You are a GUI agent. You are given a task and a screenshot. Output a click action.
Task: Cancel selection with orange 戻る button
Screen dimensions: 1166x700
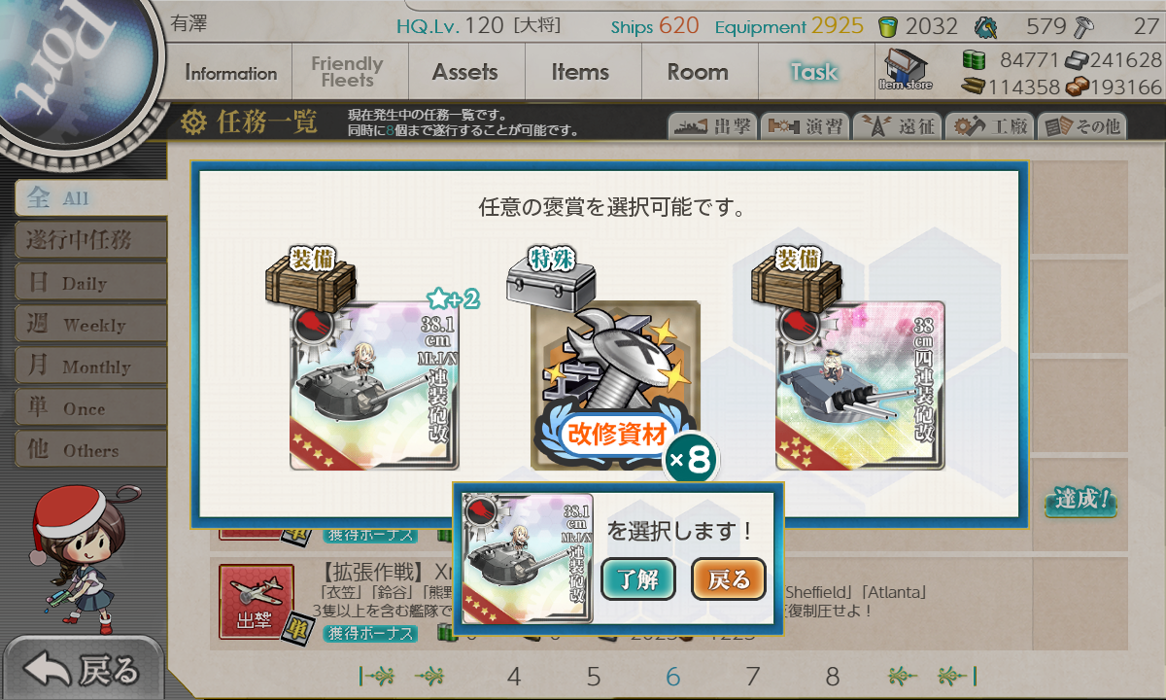point(729,579)
